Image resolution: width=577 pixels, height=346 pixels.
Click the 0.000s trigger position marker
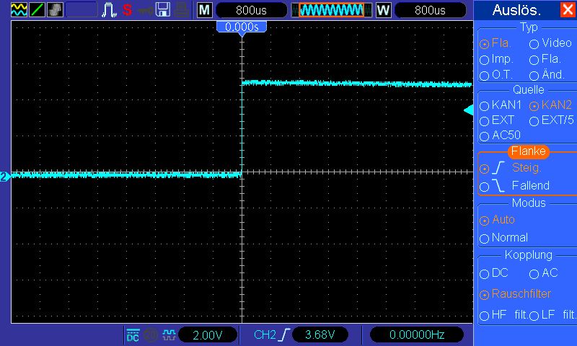pos(242,27)
